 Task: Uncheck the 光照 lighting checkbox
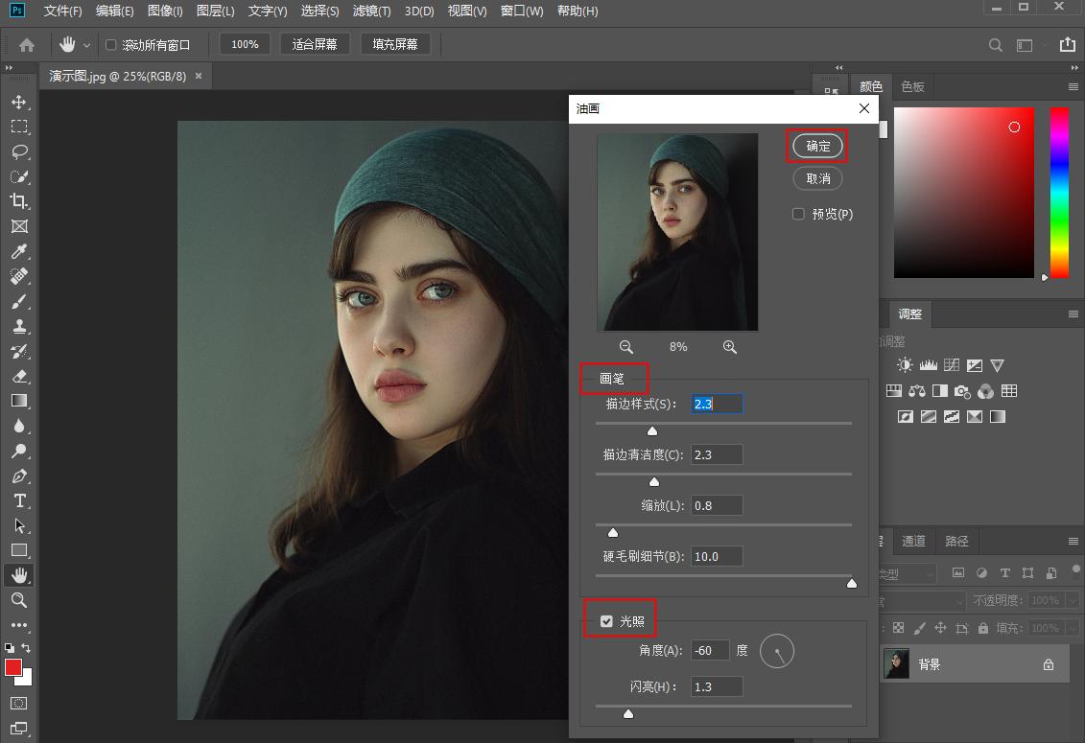tap(606, 621)
